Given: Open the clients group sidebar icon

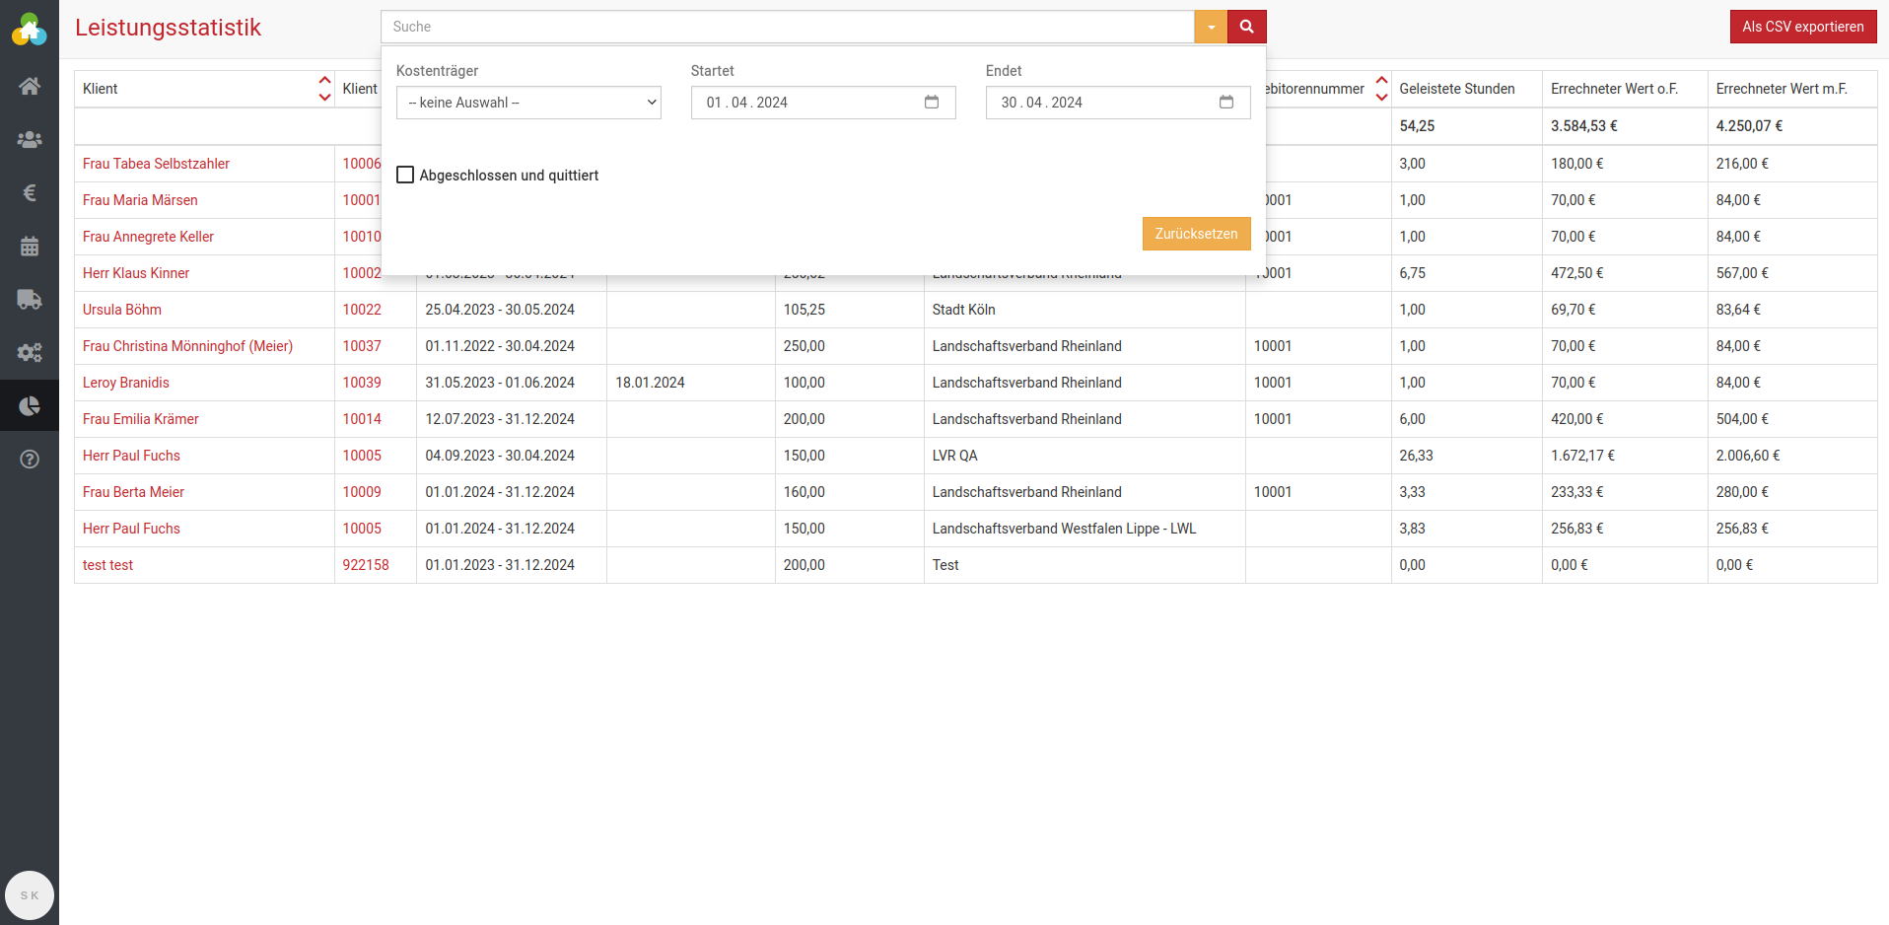Looking at the screenshot, I should [x=30, y=140].
